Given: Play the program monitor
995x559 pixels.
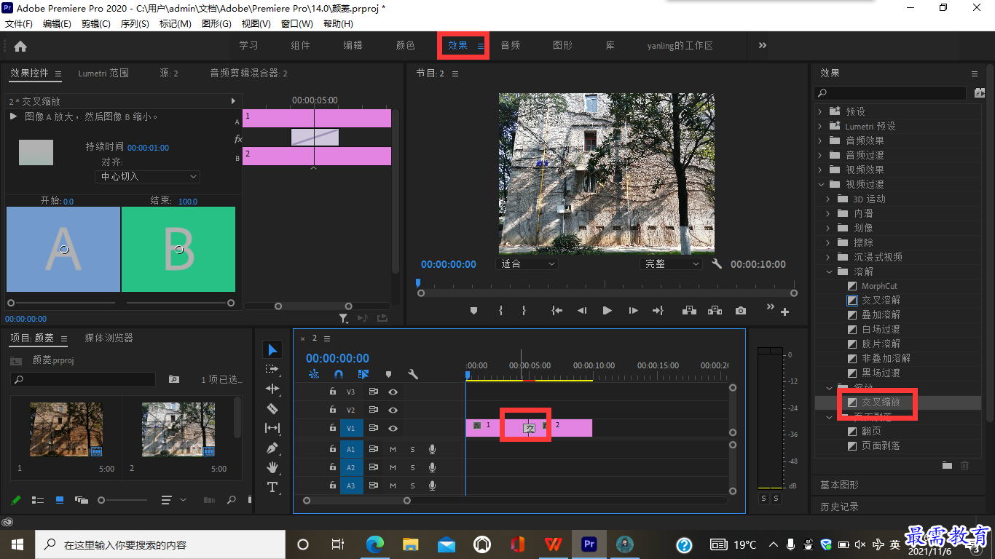Looking at the screenshot, I should coord(607,311).
